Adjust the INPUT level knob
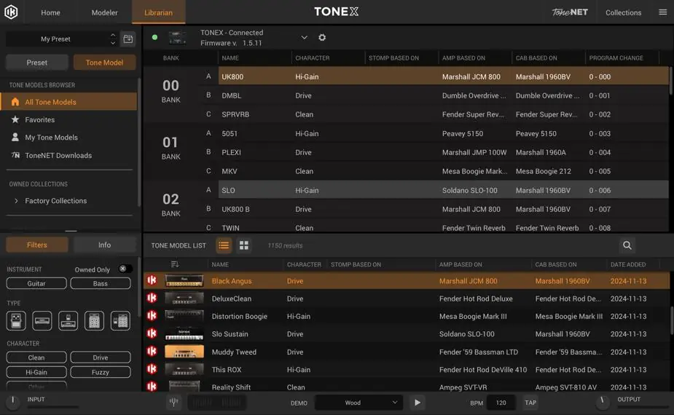Screen dimensions: 674x415 click(13, 402)
